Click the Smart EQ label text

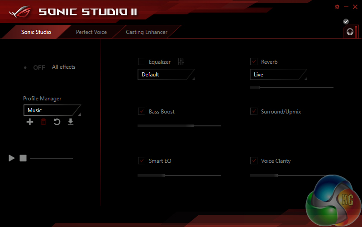160,161
